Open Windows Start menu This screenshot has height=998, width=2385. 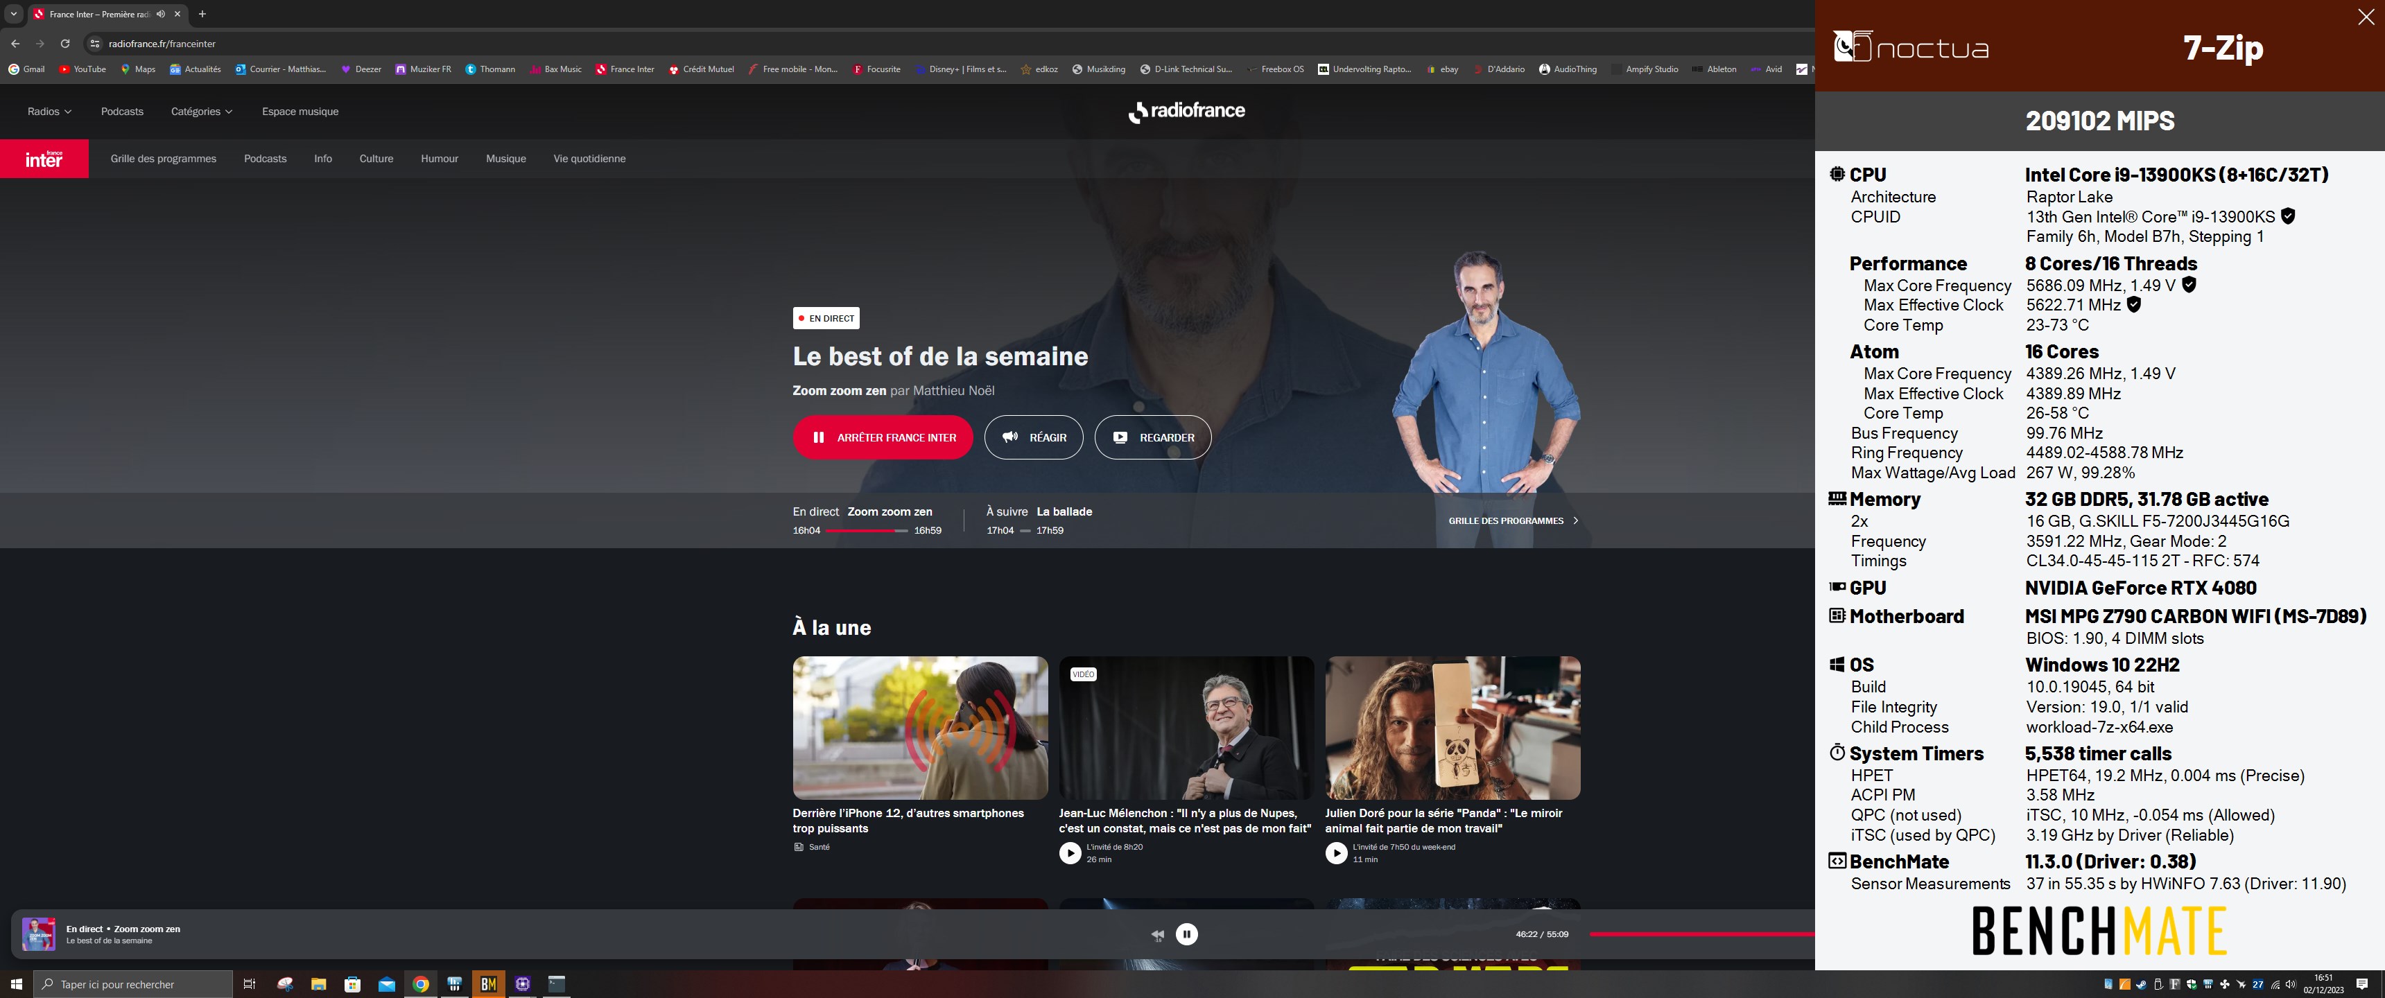16,984
